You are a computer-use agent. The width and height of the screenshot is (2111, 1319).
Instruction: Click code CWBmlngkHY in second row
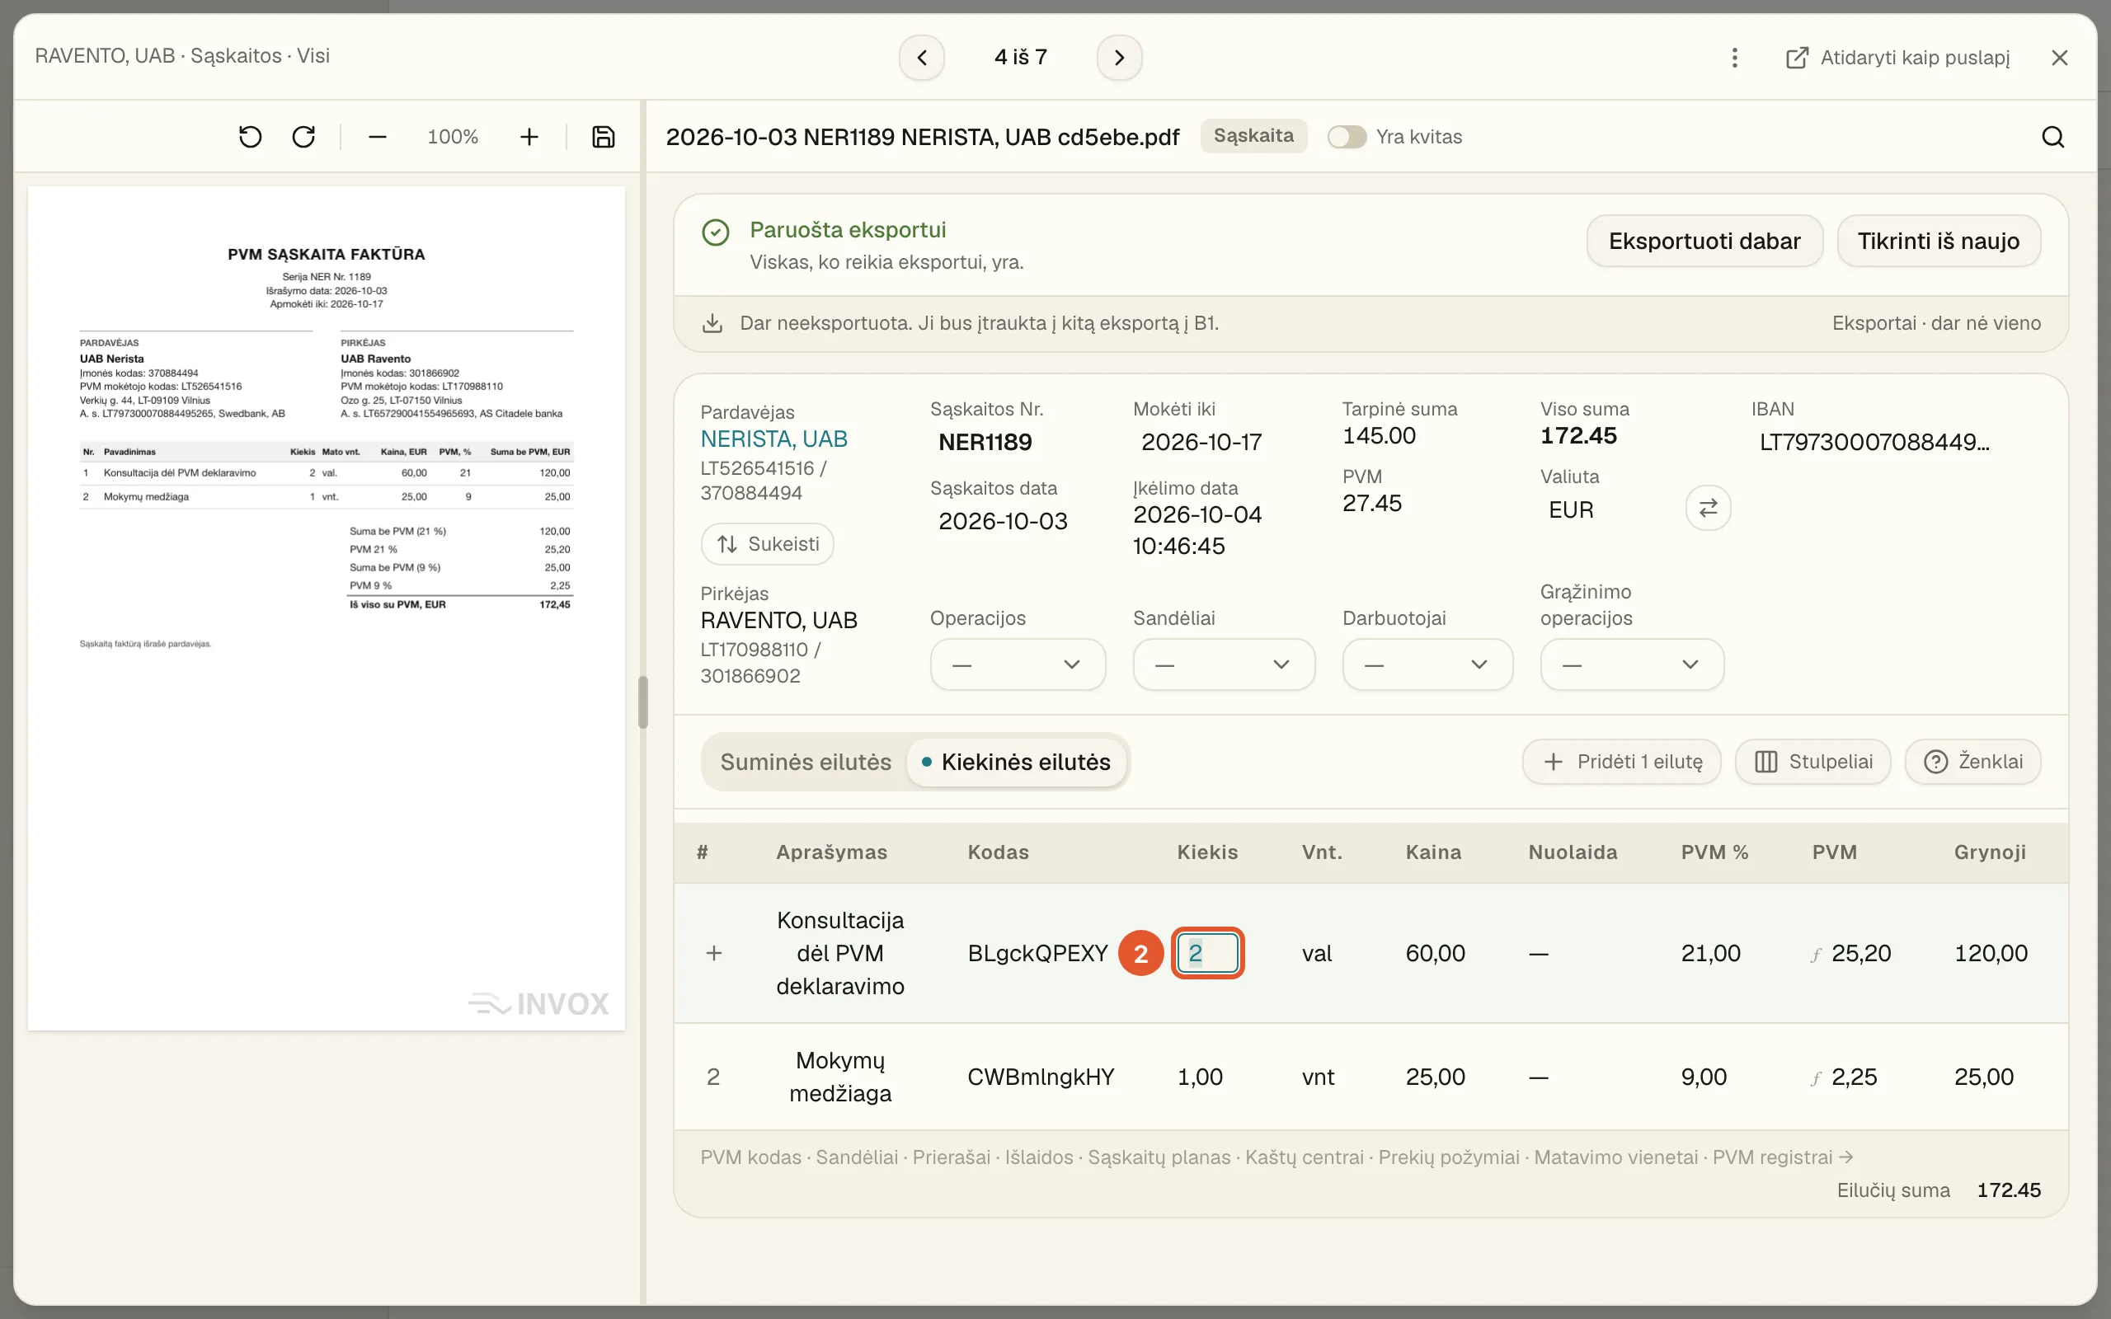click(x=1041, y=1077)
